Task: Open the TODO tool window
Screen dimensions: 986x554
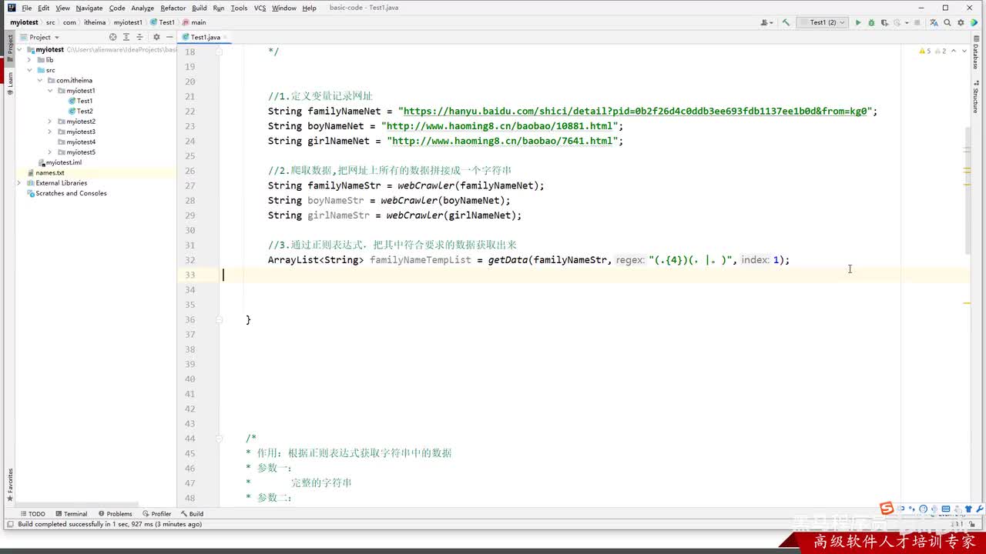Action: (33, 514)
